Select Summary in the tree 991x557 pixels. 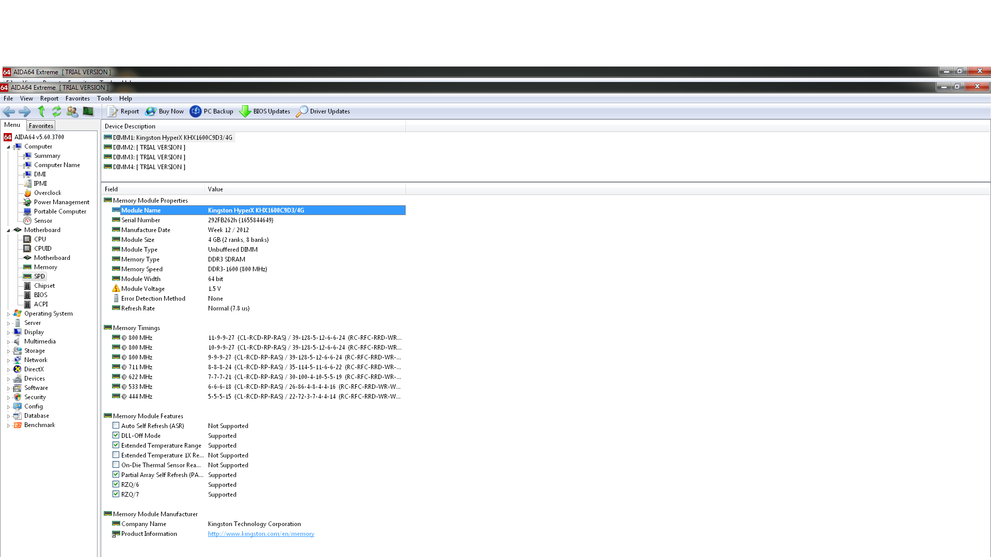47,156
